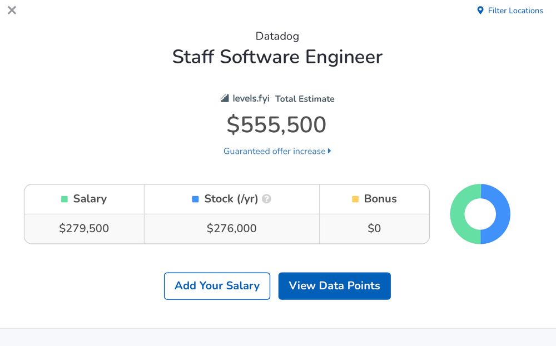
Task: Click the green salary segment of donut chart
Action: point(458,214)
